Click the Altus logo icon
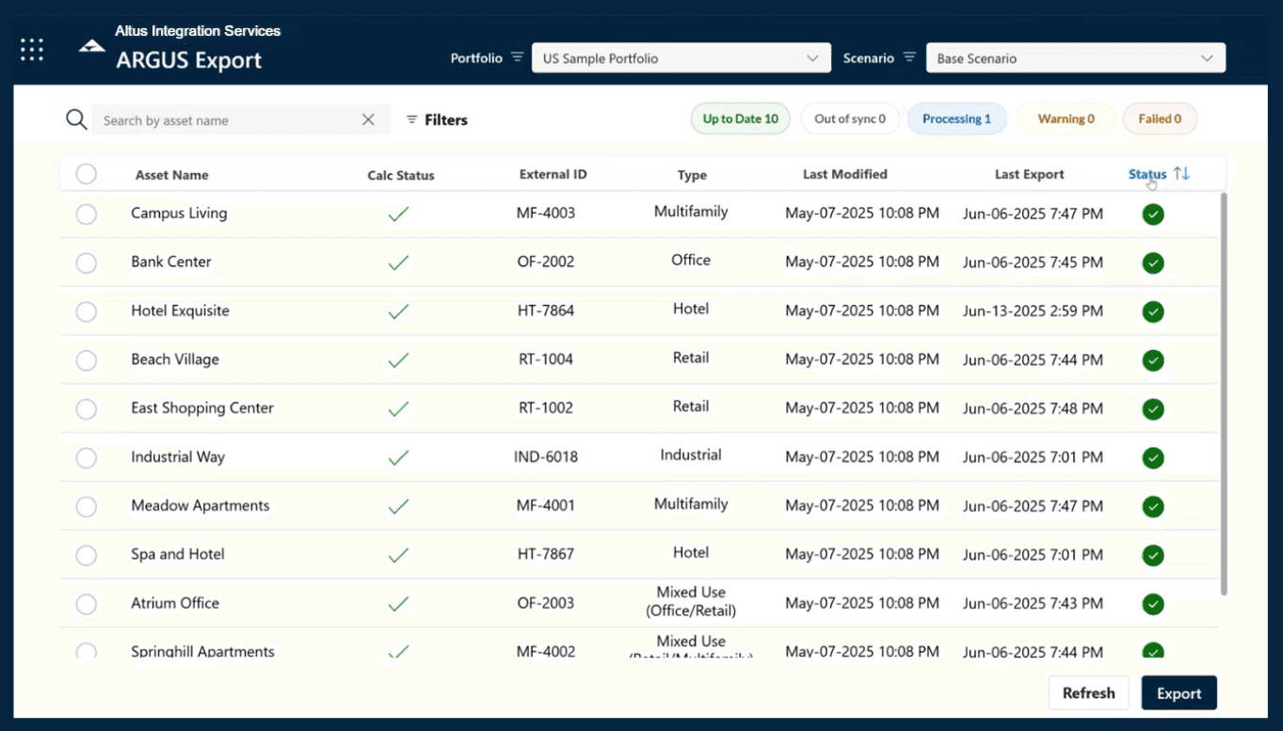The image size is (1283, 731). tap(91, 46)
